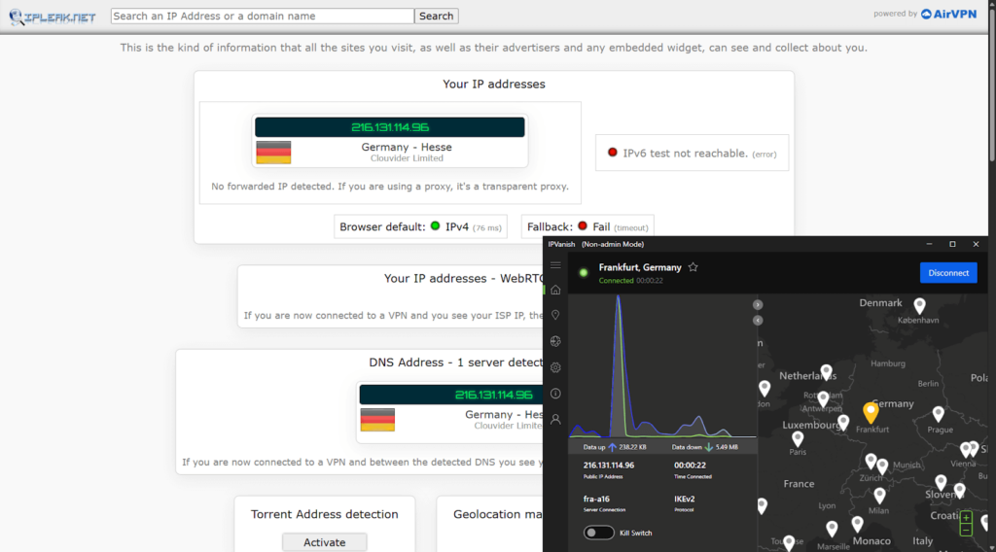Open the IPVanish hamburger menu

pyautogui.click(x=555, y=265)
